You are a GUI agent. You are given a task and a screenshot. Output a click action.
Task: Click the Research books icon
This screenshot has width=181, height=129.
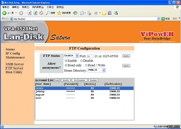110,13
